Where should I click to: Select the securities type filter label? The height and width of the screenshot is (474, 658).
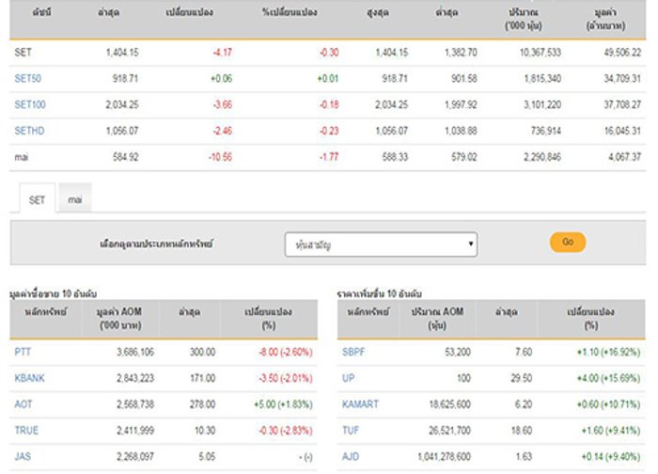coord(156,244)
